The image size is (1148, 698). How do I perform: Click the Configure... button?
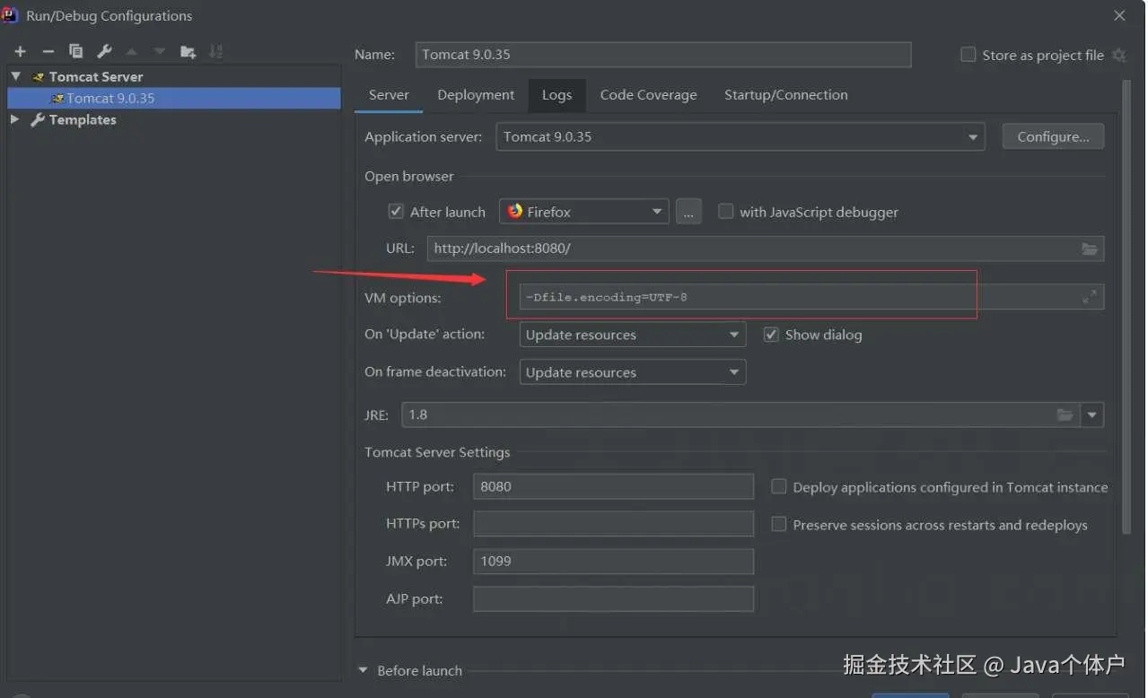coord(1053,137)
